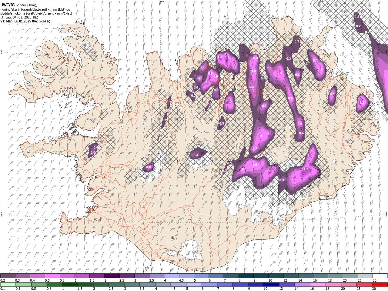Click the pale grey snow swatch between 25 and 30

365,276
